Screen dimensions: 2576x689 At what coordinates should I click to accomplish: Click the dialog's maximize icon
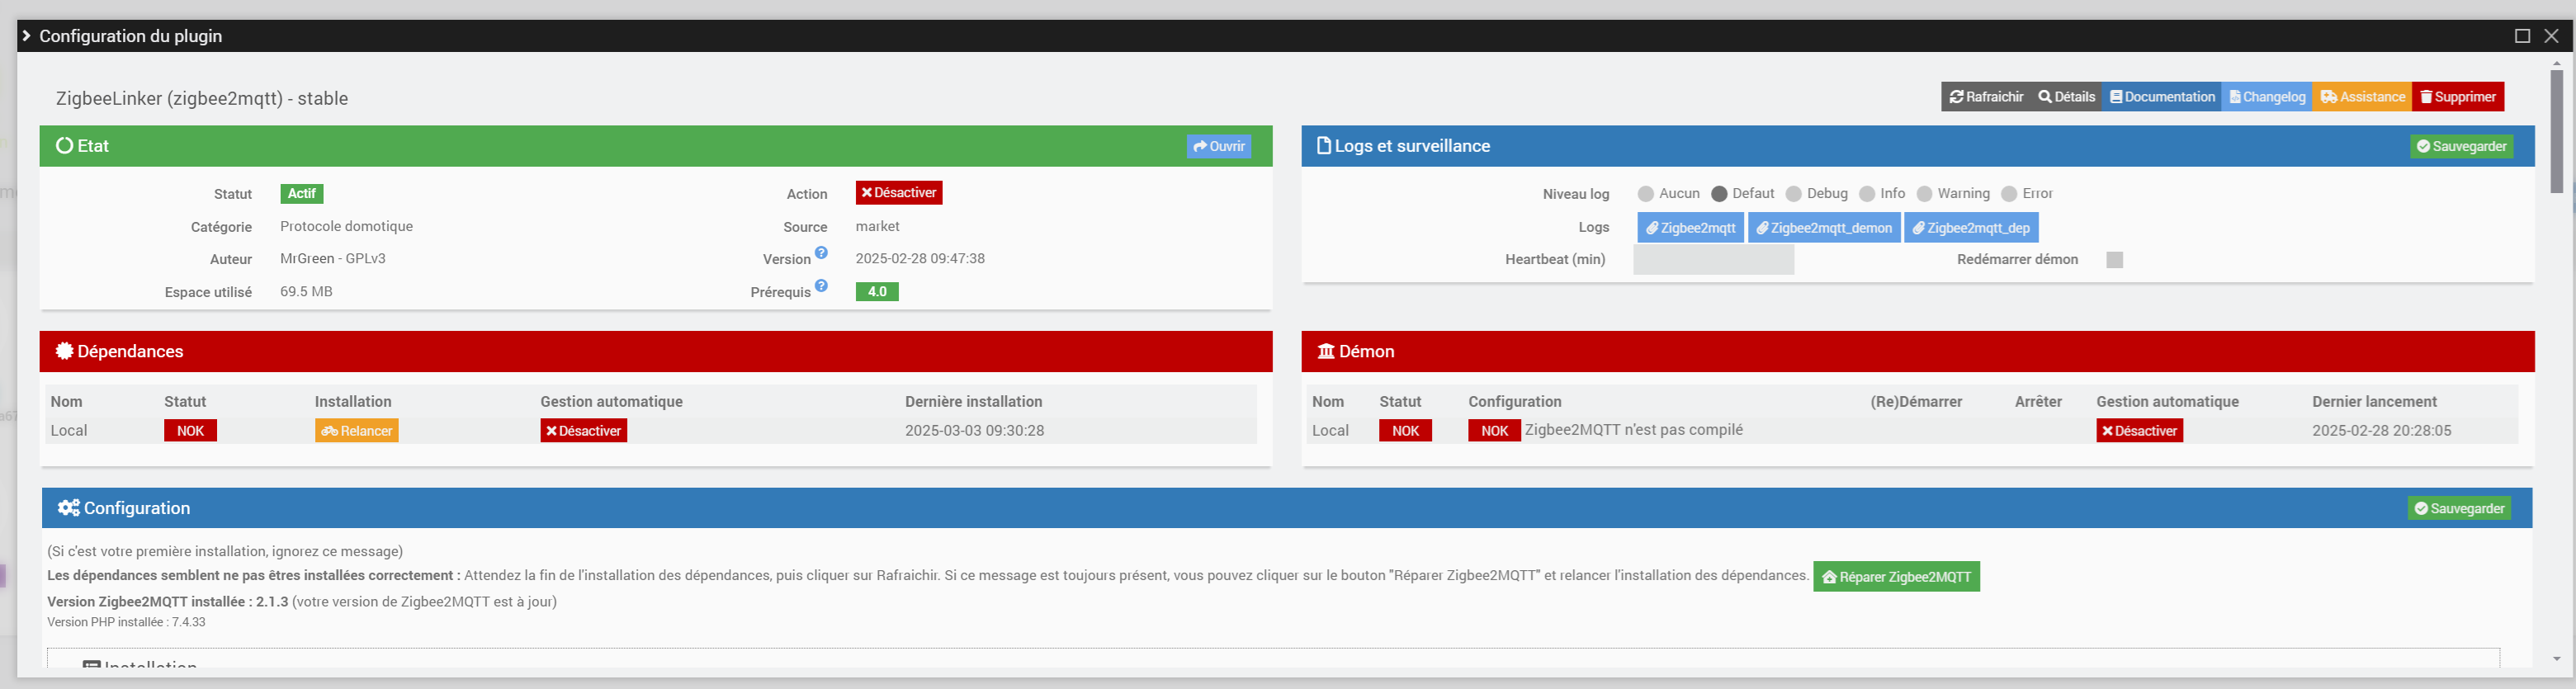point(2522,36)
